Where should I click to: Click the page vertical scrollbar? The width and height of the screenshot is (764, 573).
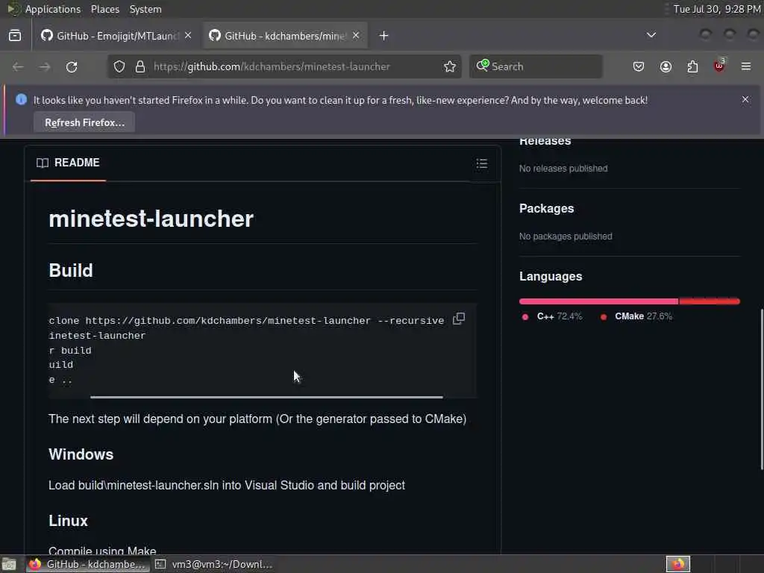pos(762,389)
